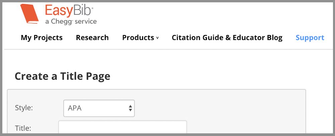Visit Citation Guide & Educator Blog
The image size is (335, 136).
click(x=227, y=38)
